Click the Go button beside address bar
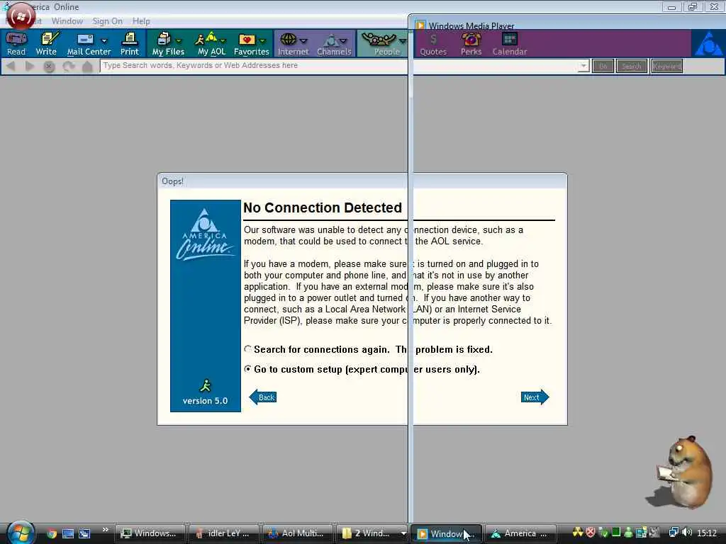This screenshot has height=544, width=726. [603, 66]
